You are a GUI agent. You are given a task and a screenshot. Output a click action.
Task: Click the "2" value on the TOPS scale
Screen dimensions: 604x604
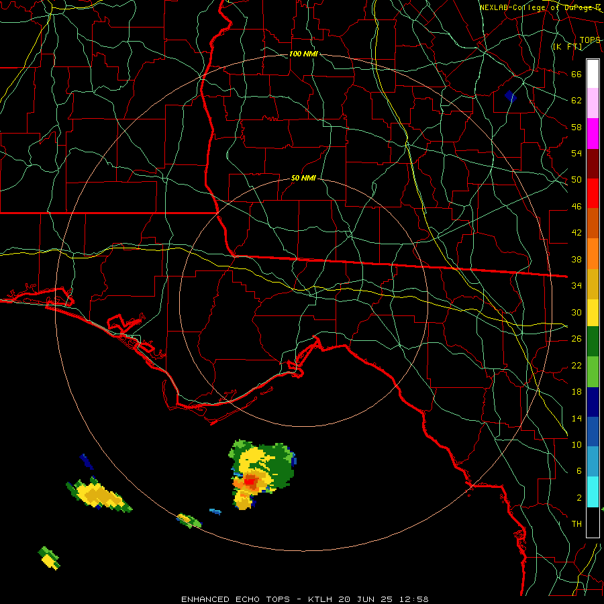point(578,497)
